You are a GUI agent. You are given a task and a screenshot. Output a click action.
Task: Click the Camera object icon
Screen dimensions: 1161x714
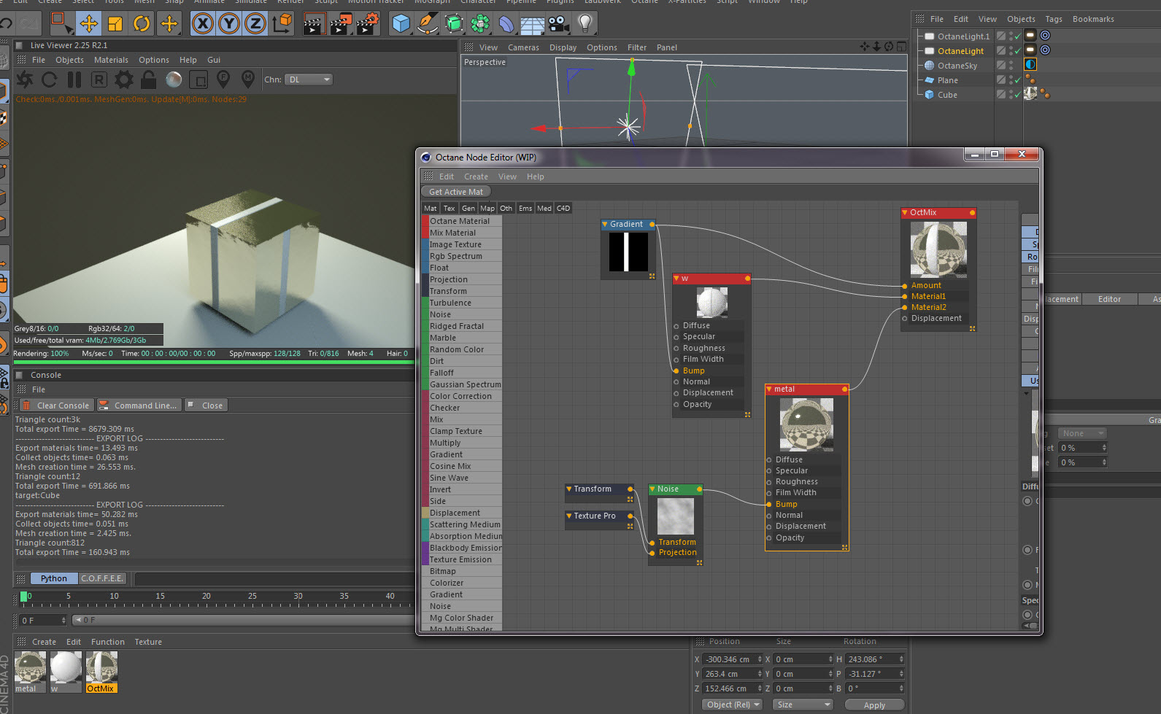coord(559,24)
